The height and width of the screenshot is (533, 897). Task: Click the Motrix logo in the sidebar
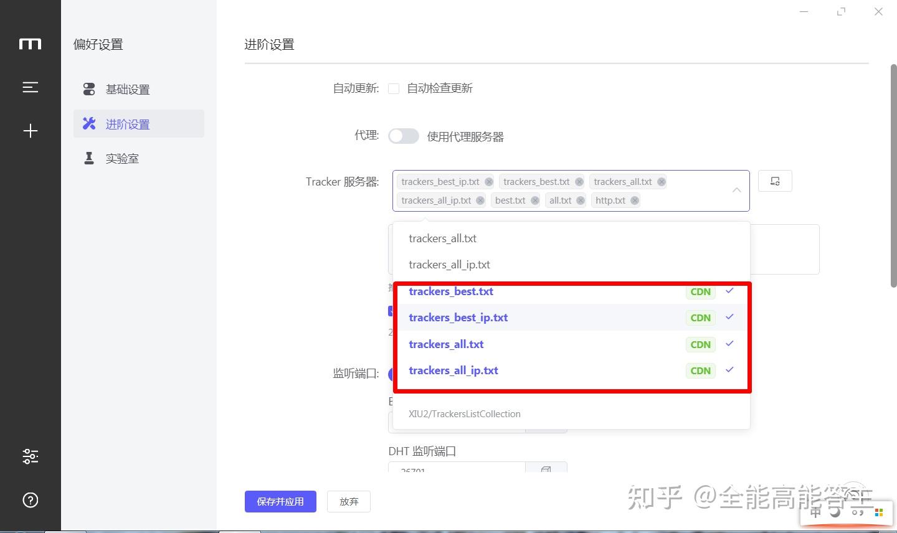click(x=31, y=43)
